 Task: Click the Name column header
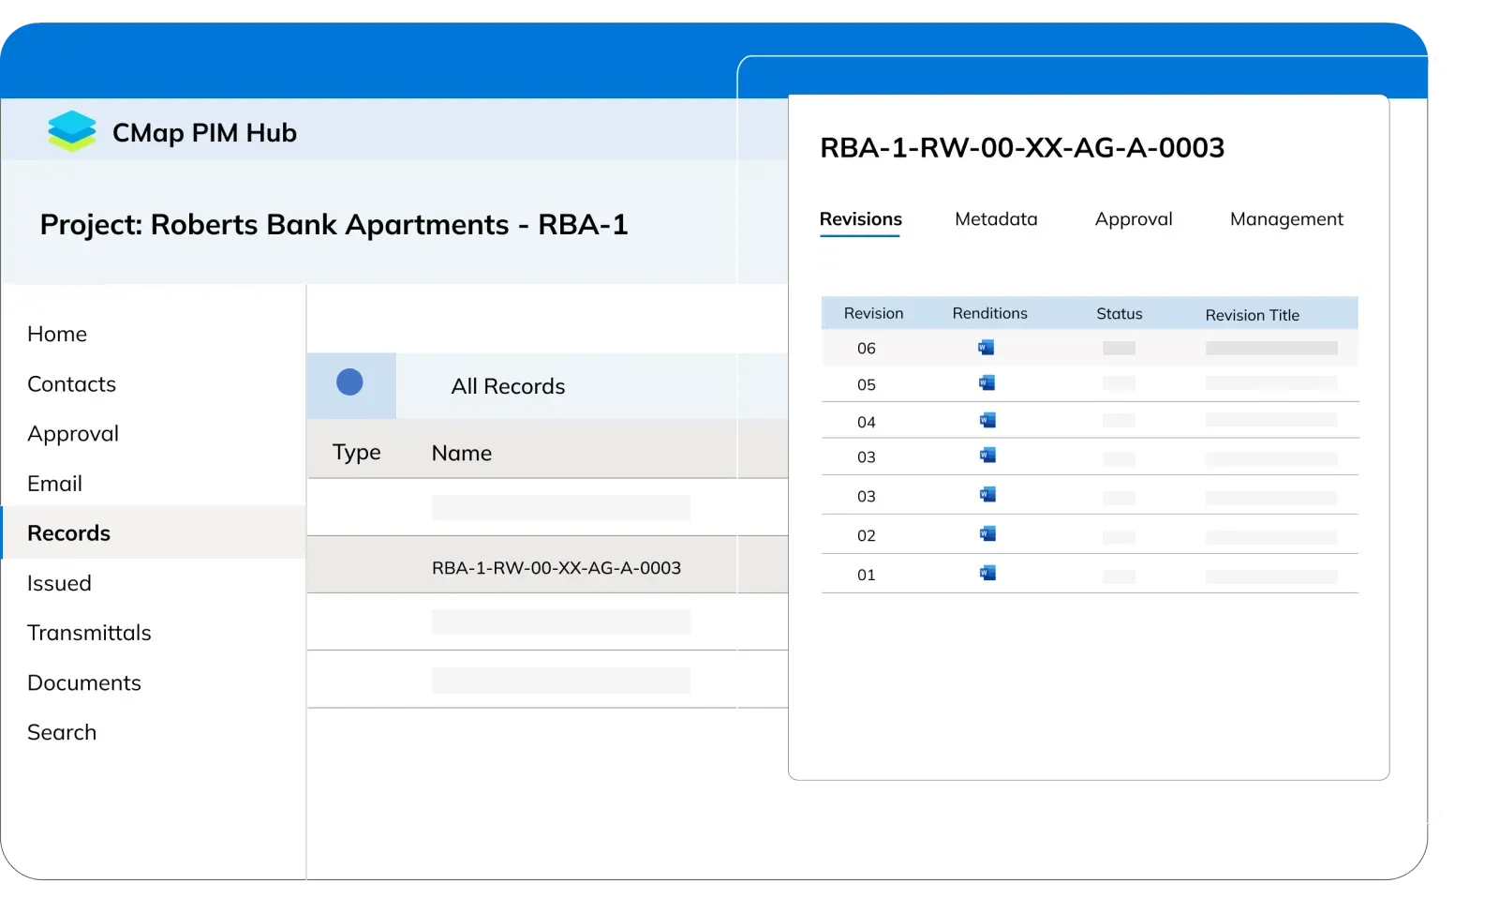[462, 453]
